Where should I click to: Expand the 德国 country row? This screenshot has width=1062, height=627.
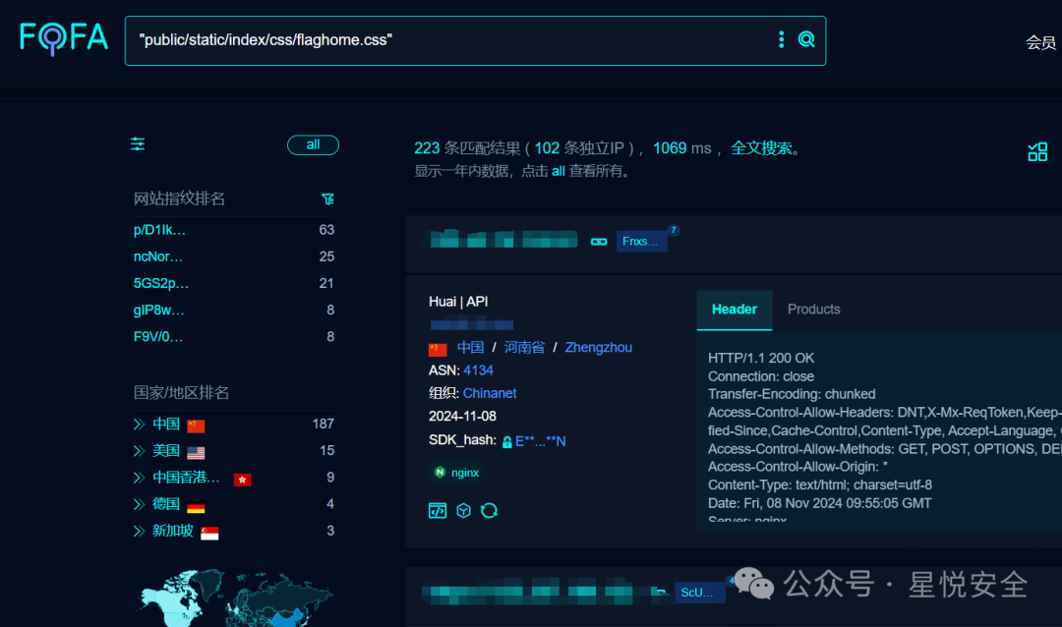point(139,504)
